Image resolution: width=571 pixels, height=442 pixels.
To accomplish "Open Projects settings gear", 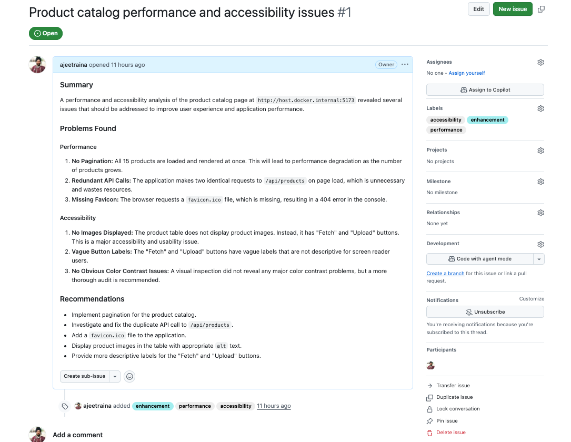I will 540,150.
